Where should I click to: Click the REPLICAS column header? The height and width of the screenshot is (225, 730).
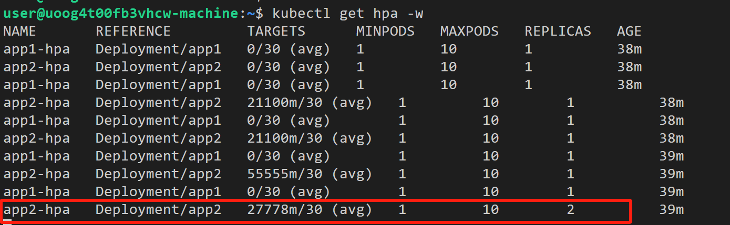(x=558, y=31)
